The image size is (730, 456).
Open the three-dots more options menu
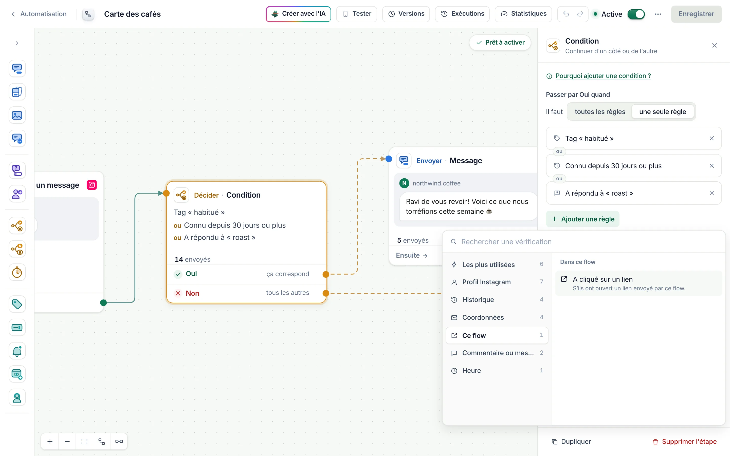click(x=658, y=14)
